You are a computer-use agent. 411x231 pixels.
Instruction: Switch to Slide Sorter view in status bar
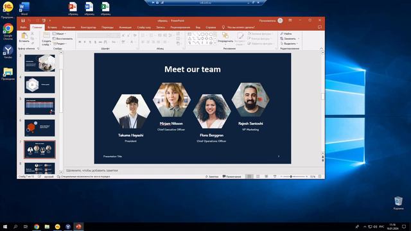258,176
